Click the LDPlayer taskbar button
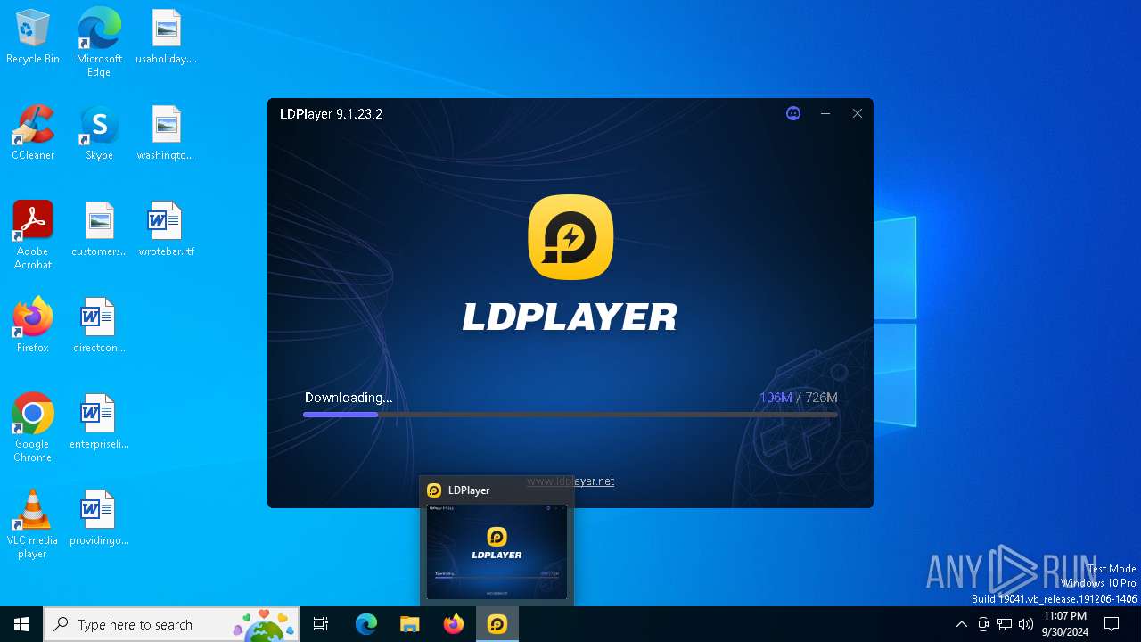 pos(497,624)
